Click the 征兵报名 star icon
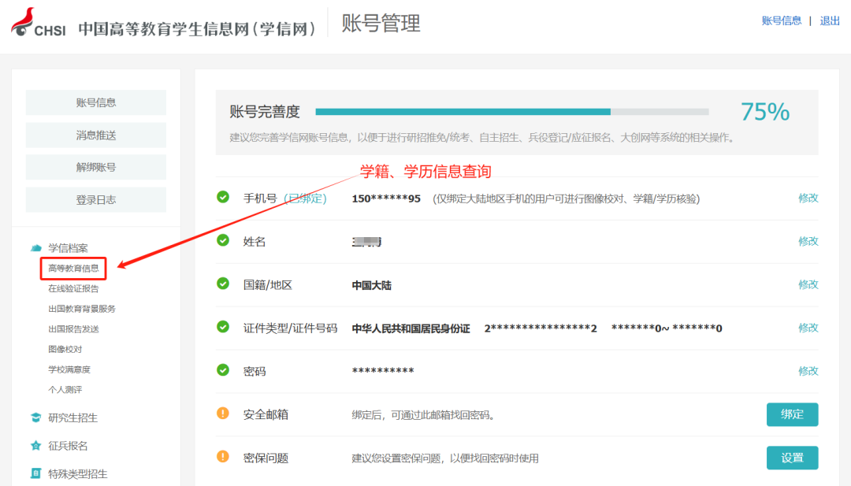851x486 pixels. [x=35, y=446]
